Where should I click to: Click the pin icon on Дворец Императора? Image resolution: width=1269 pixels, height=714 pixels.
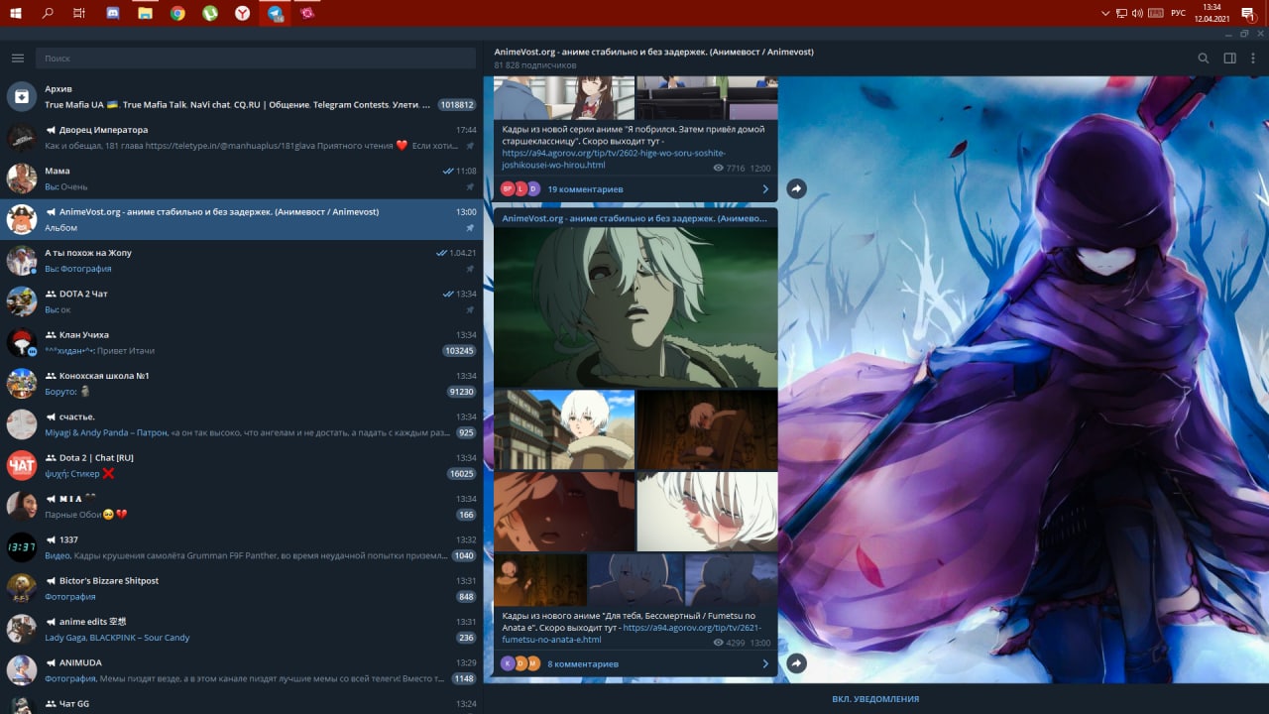click(470, 146)
